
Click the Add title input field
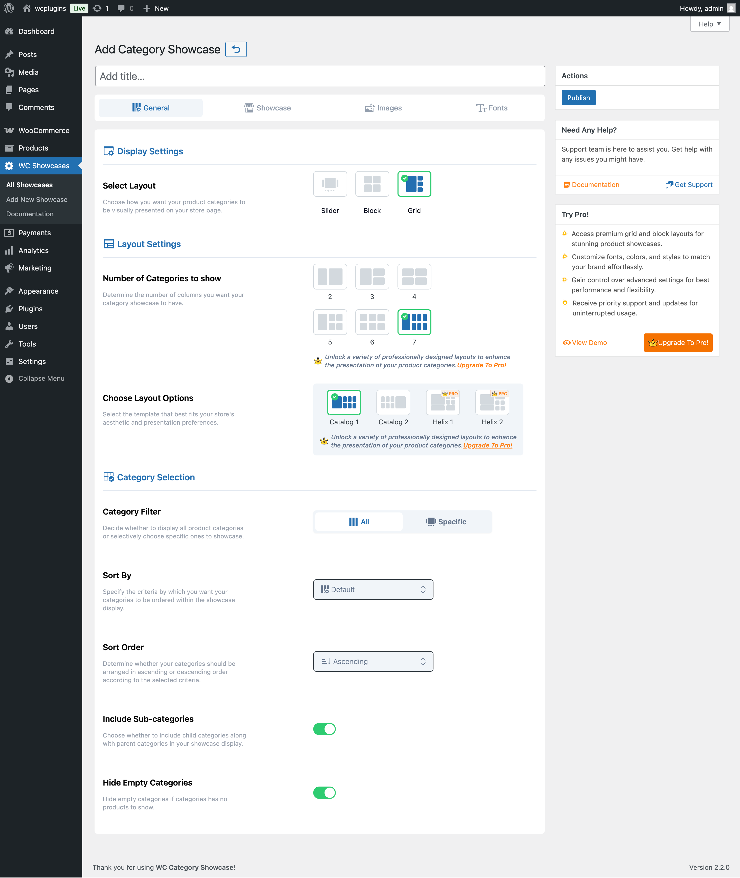(x=320, y=76)
